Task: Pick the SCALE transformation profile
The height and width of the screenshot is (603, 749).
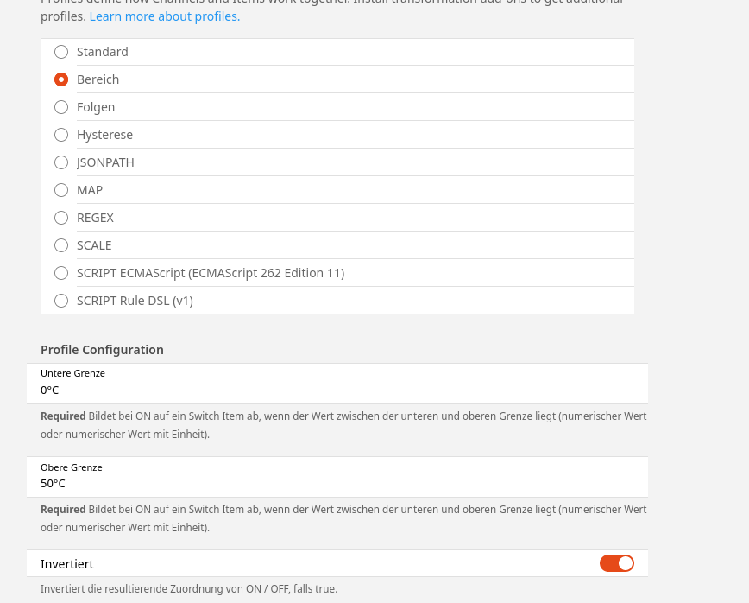Action: click(x=61, y=245)
